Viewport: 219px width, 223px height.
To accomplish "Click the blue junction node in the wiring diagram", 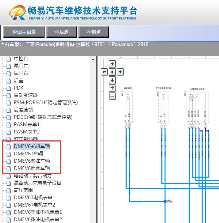I will point(165,201).
